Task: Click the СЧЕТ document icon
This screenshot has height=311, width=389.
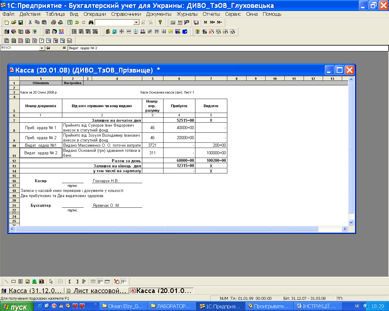Action: (x=81, y=32)
